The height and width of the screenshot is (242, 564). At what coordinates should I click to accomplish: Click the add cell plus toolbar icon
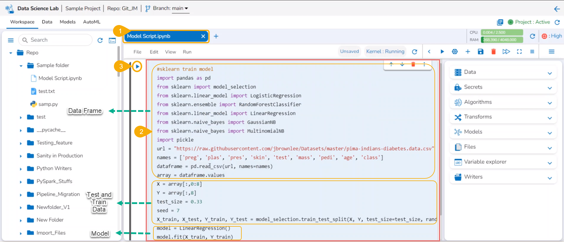pyautogui.click(x=468, y=52)
